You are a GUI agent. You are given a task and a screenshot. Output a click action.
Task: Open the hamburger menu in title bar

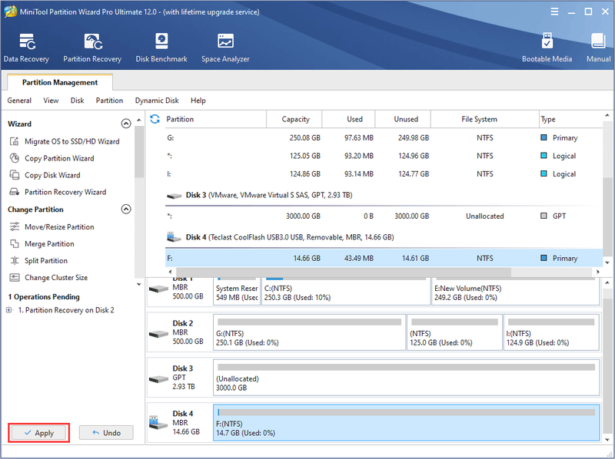tap(554, 12)
